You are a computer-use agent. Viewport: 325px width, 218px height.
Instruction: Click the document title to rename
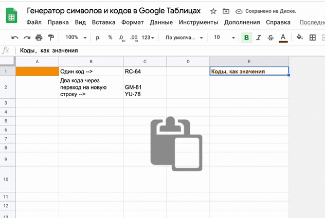114,11
